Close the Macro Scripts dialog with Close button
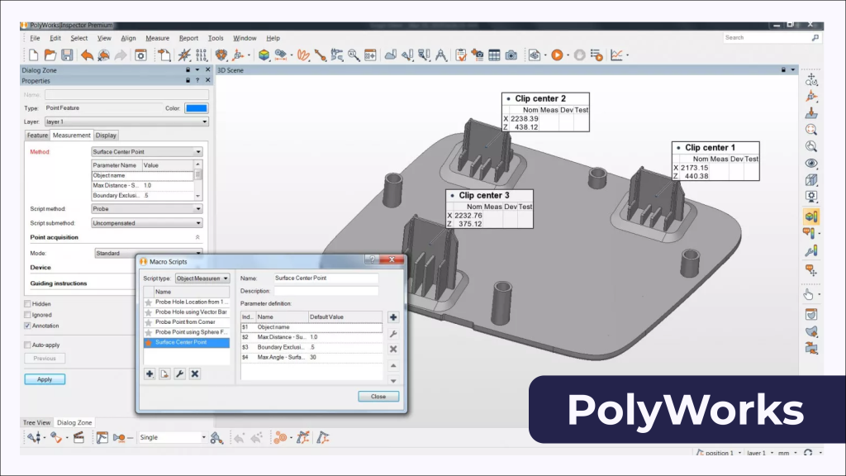This screenshot has width=846, height=476. click(378, 397)
